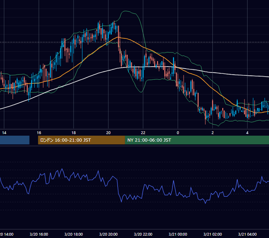Click the 14 hour label on price chart axis
Image resolution: width=269 pixels, height=238 pixels.
[4, 133]
